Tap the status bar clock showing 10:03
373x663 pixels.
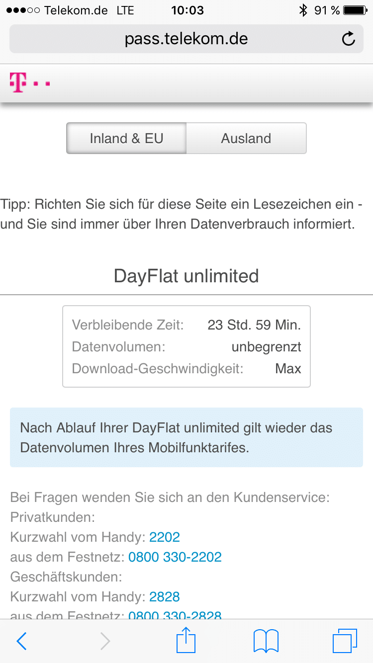tap(187, 10)
